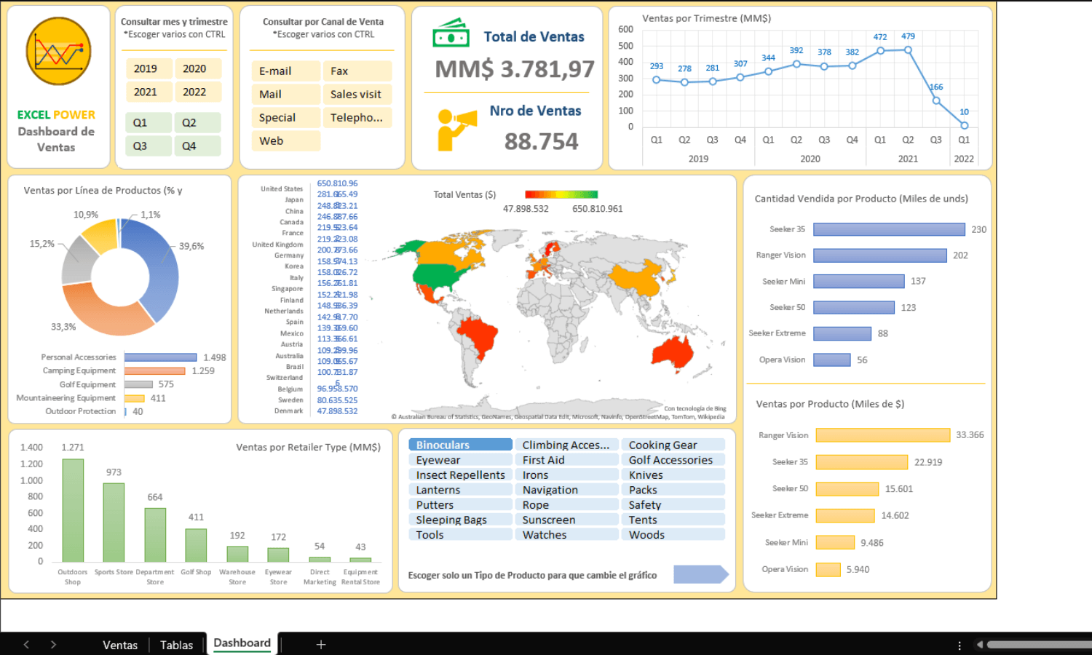The width and height of the screenshot is (1092, 655).
Task: Open the three-dot options near the scrollbar
Action: pos(960,645)
